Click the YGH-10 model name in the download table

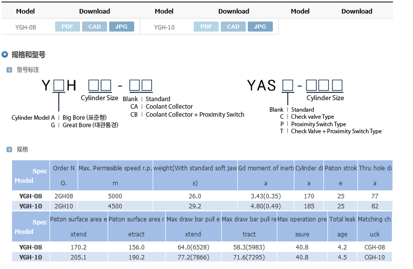(x=164, y=28)
